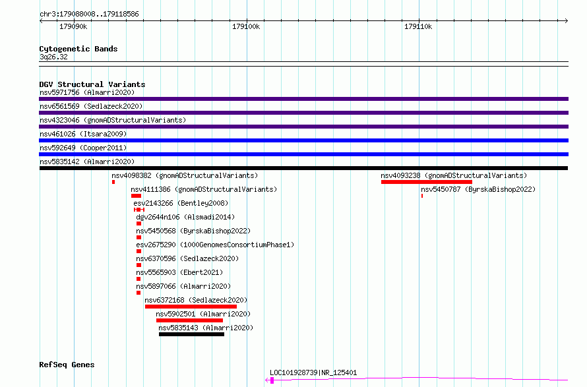
Task: Click the purple bar under nsv4323046
Action: tap(303, 127)
